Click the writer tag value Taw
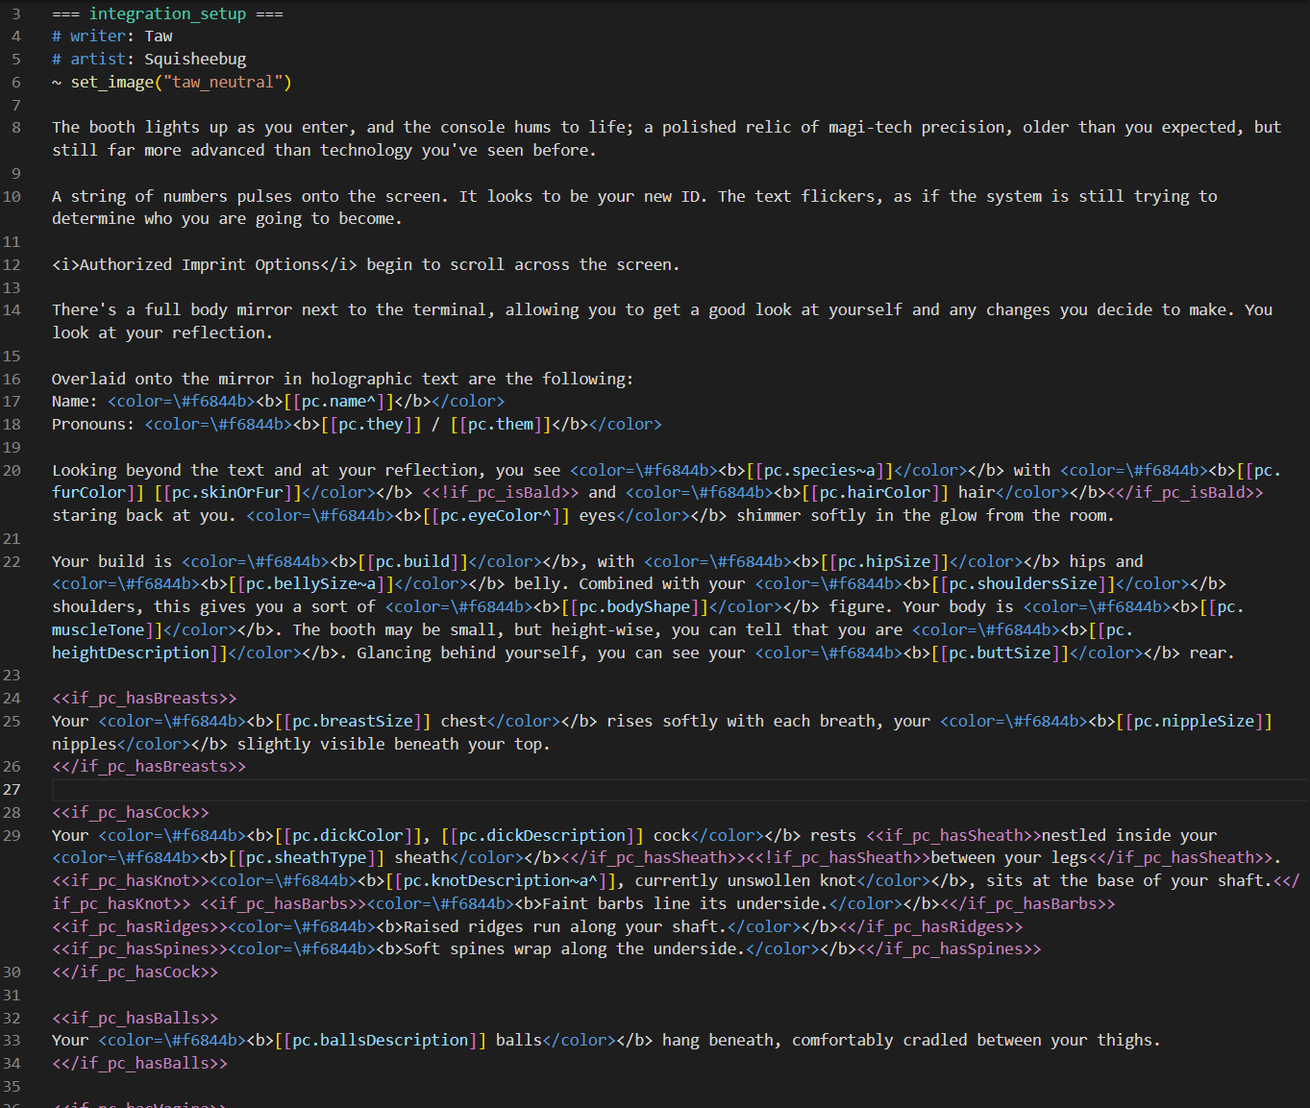1310x1108 pixels. pyautogui.click(x=159, y=37)
